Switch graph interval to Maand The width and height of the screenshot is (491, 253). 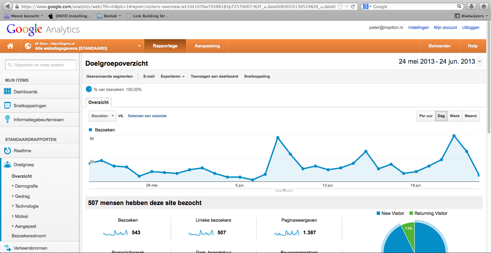coord(471,116)
